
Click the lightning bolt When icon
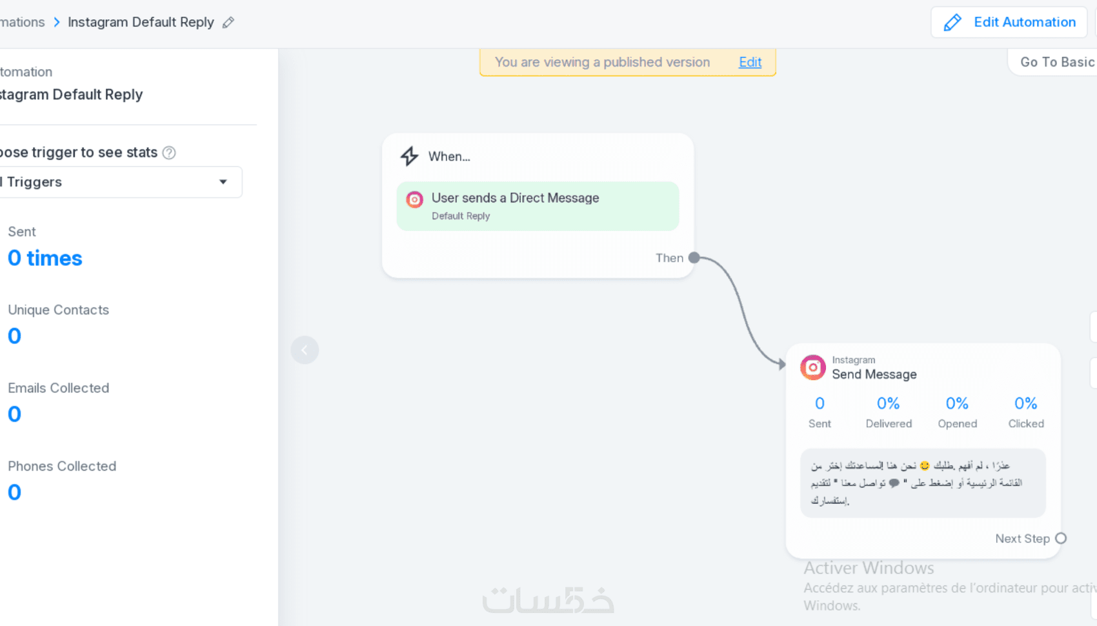tap(409, 156)
